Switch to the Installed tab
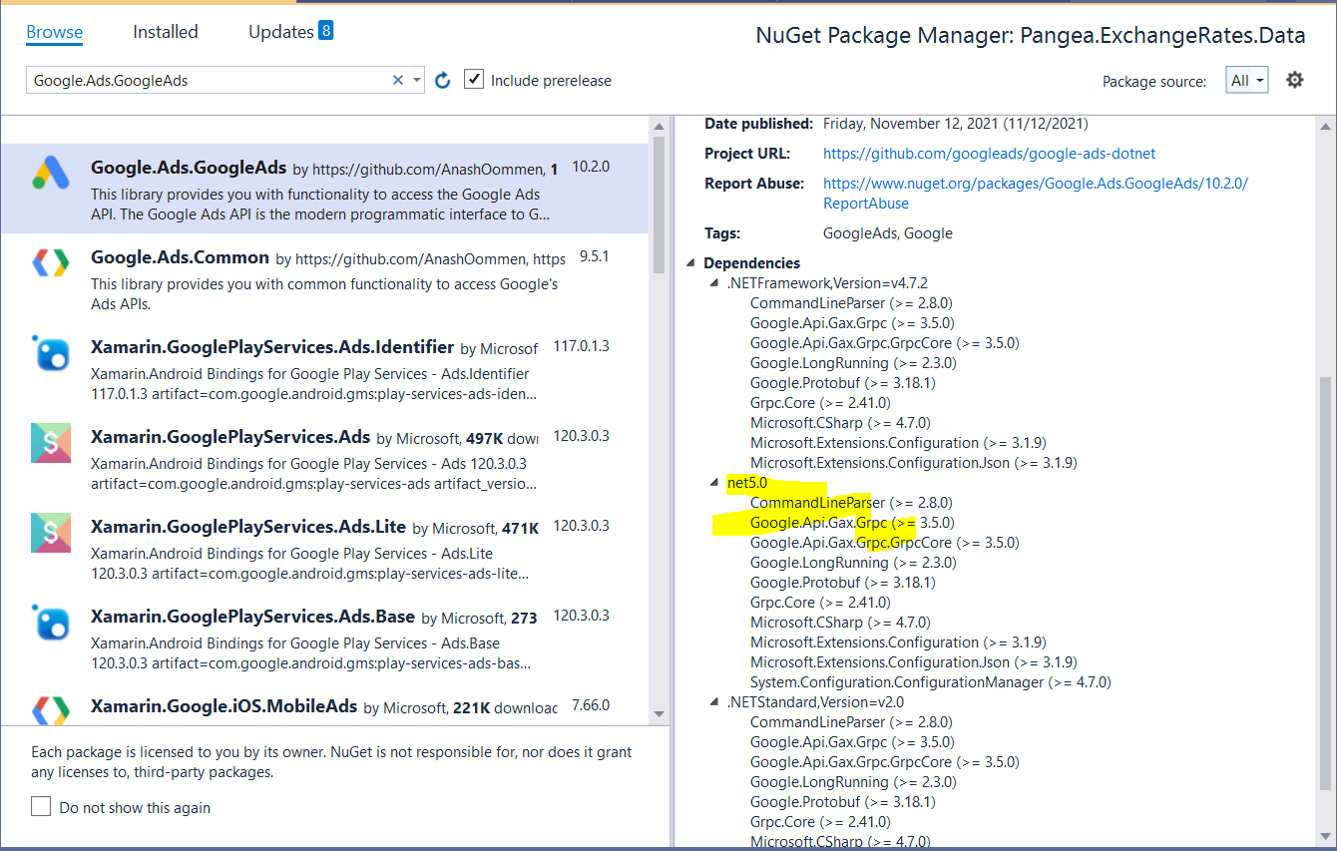Screen dimensions: 1337x851 (165, 32)
